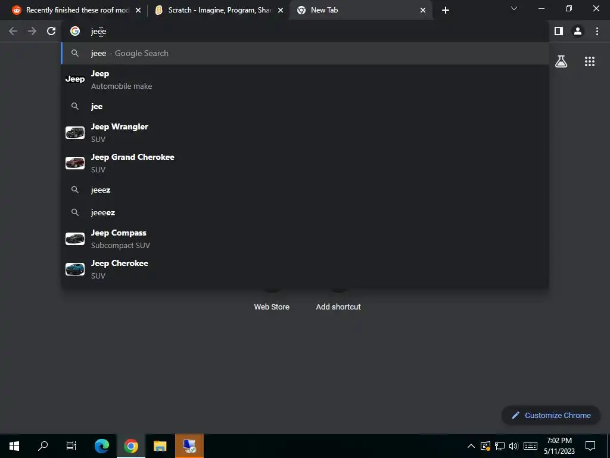The height and width of the screenshot is (458, 610).
Task: Click the network tray icon
Action: click(x=500, y=446)
